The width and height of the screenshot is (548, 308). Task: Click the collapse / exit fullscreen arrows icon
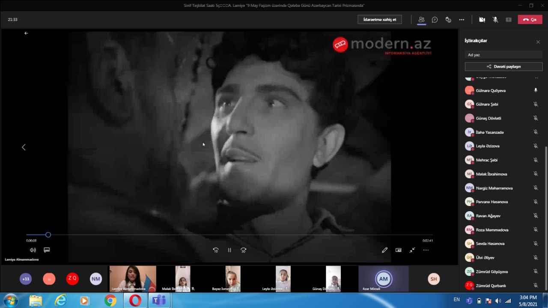pyautogui.click(x=412, y=250)
